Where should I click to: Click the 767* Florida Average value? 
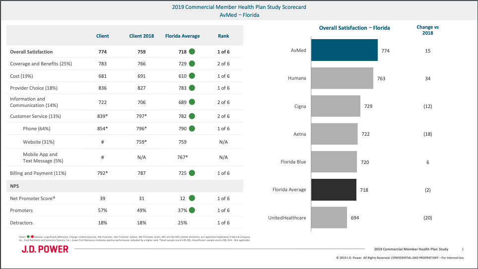[x=182, y=158]
